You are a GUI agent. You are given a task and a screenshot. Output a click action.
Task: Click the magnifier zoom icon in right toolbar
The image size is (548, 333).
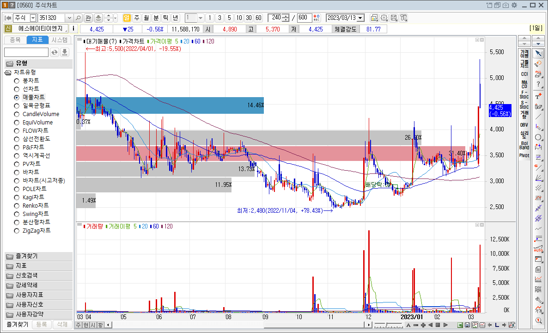coord(538,321)
